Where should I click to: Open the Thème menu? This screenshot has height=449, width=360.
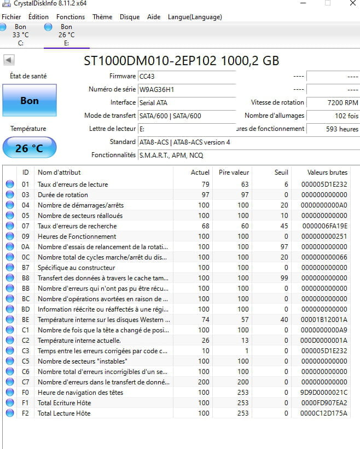pos(102,17)
